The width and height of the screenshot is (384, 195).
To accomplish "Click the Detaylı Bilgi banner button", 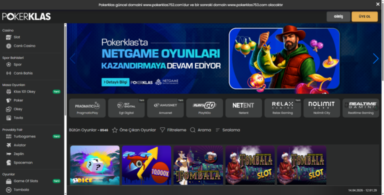I will (115, 82).
